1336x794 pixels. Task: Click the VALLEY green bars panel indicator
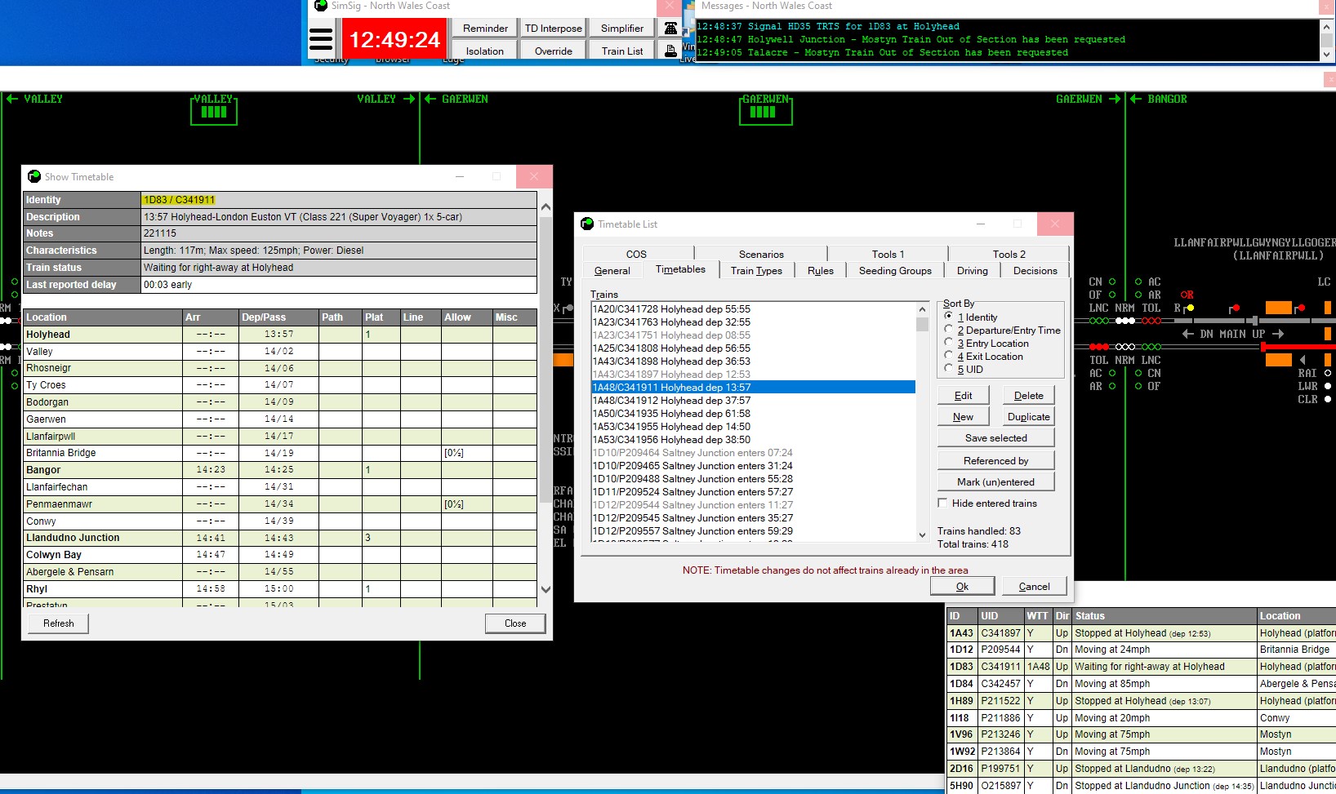[x=214, y=112]
